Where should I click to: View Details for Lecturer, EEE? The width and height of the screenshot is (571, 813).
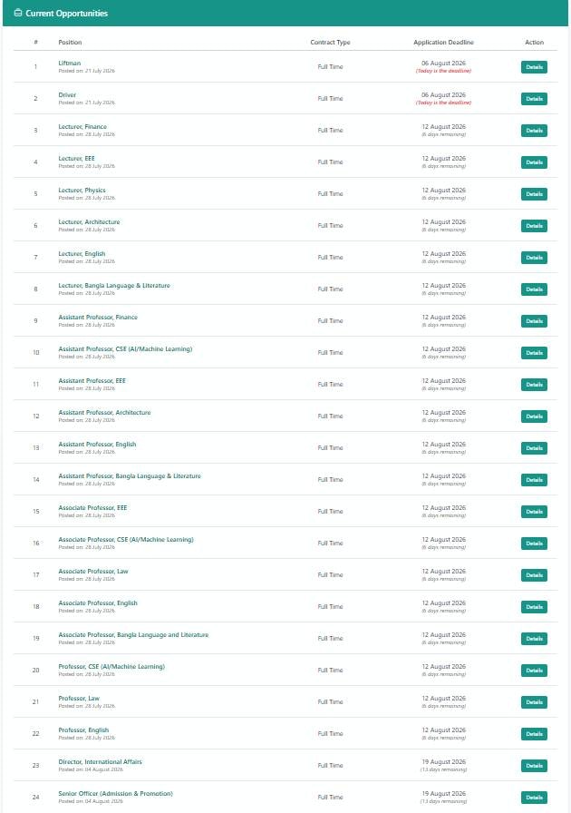click(x=534, y=162)
